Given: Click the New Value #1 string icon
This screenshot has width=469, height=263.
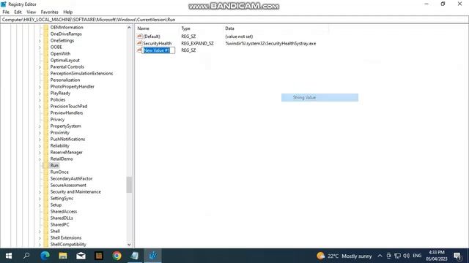Looking at the screenshot, I should coord(139,50).
